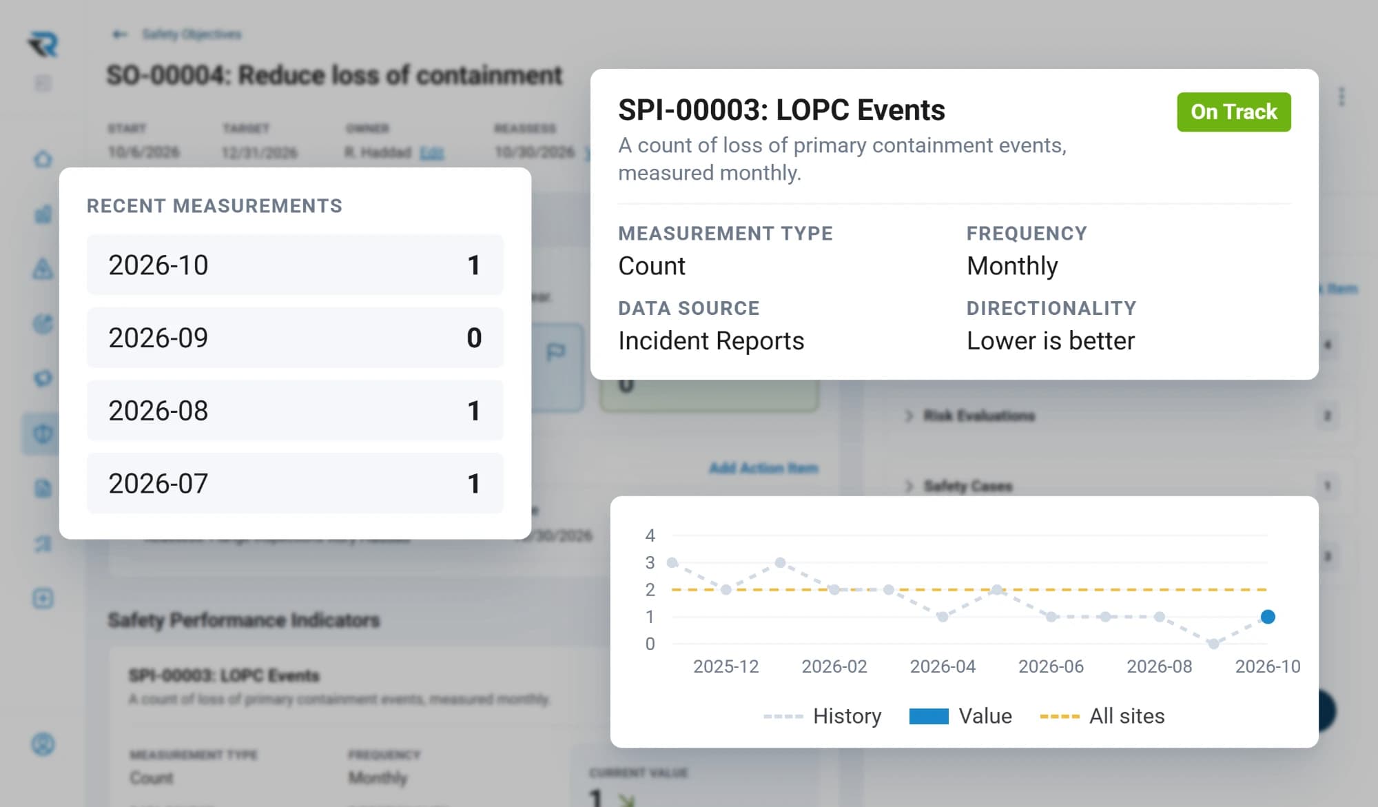Click the Safety Performance Indicators heading
The height and width of the screenshot is (807, 1378).
(x=244, y=620)
